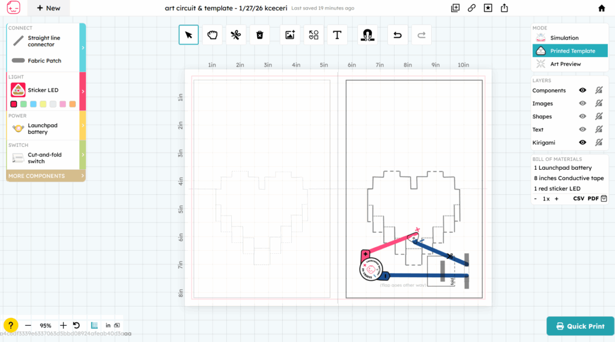
Task: Click the Quick Print button
Action: 580,326
